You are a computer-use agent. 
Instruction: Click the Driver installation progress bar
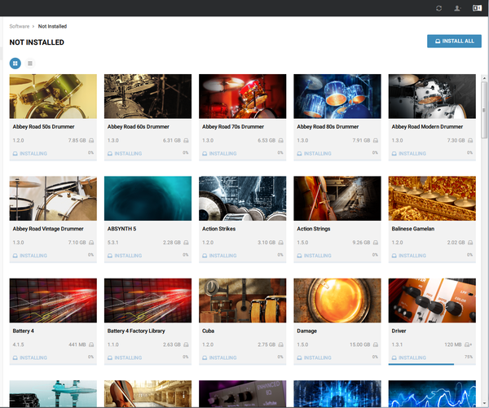pyautogui.click(x=432, y=364)
